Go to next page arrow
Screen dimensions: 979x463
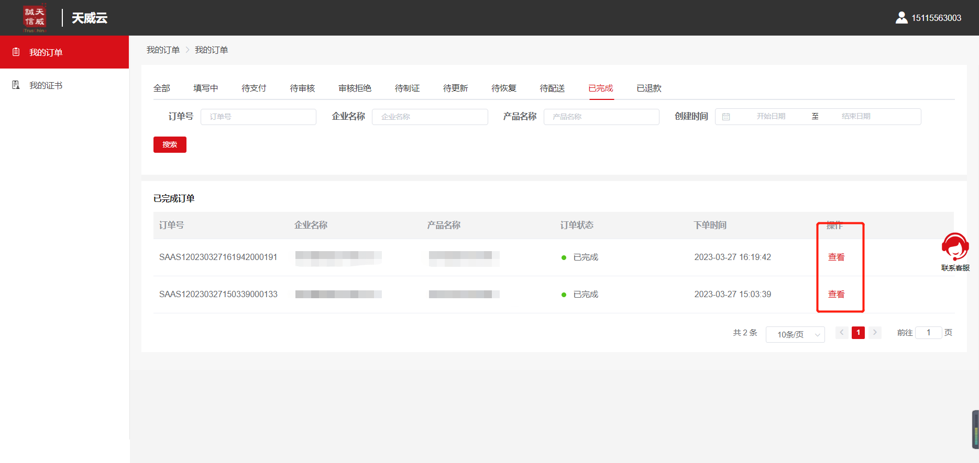click(x=875, y=332)
